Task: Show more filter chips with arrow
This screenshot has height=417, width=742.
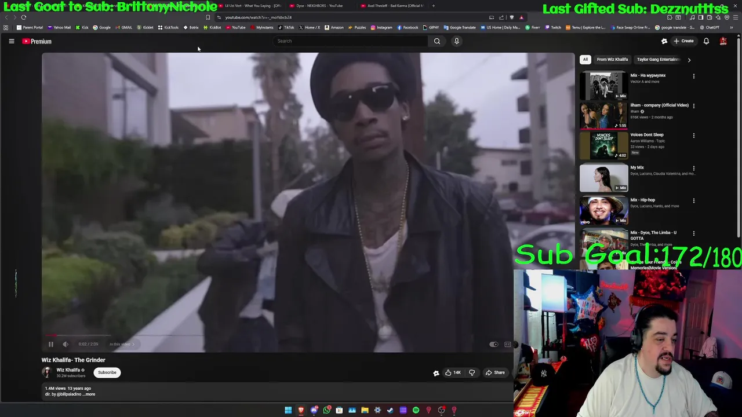Action: 689,60
